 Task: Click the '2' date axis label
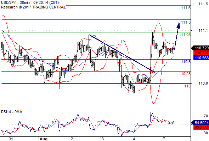pos(72,139)
